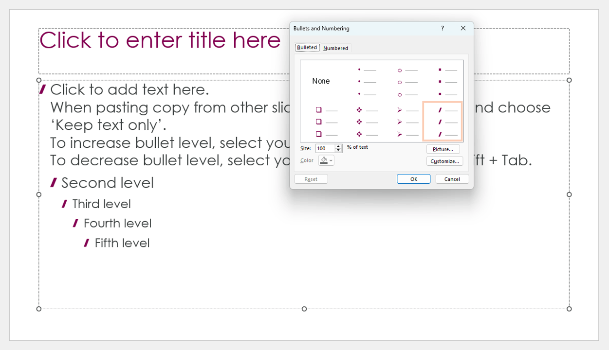Screen dimensions: 609x350
Task: Click the bullet color fill swatch
Action: click(x=324, y=160)
